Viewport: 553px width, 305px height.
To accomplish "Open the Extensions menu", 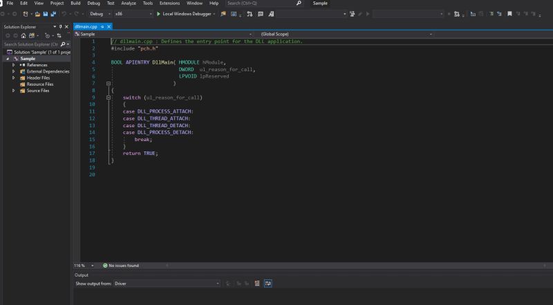I will [x=169, y=3].
